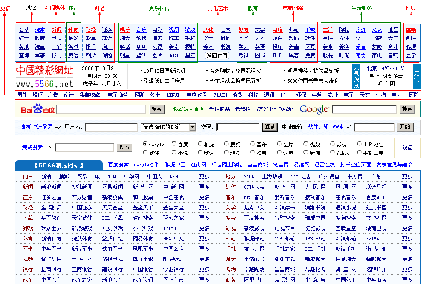The width and height of the screenshot is (423, 289).
Task: Click the 集成搜索 text field
Action: click(85, 148)
